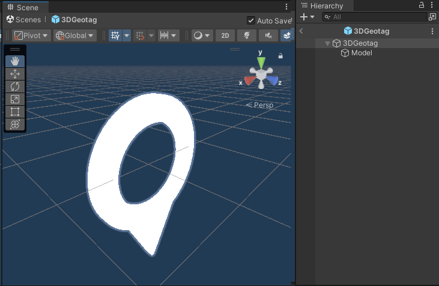Select the Hand view tool
This screenshot has width=439, height=286.
[15, 61]
